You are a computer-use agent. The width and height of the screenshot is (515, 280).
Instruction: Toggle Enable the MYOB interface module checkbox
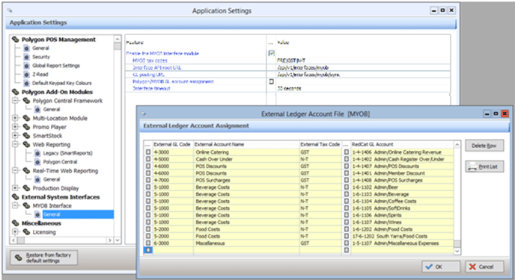[x=271, y=53]
